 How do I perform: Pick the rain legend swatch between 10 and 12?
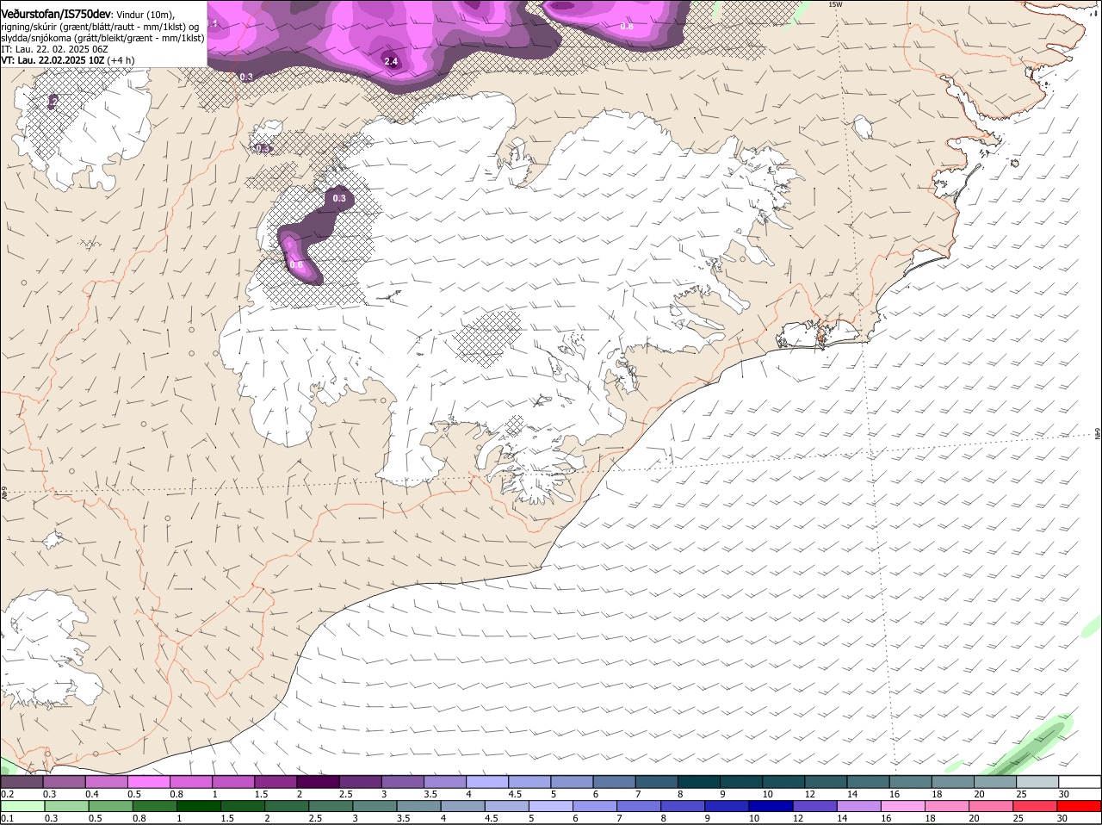(x=771, y=807)
